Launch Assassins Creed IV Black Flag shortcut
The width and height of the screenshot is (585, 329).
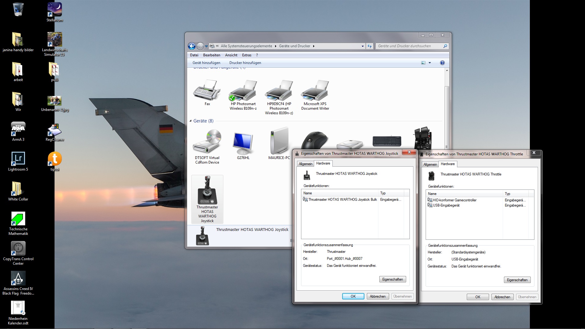(18, 283)
